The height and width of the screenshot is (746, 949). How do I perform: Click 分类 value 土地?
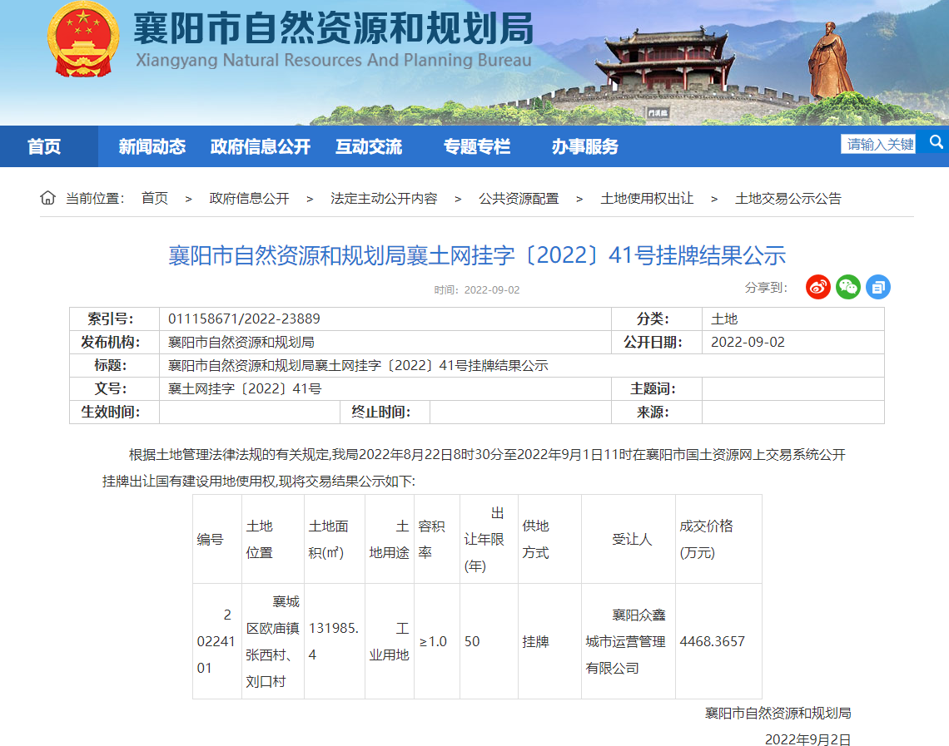(x=724, y=319)
